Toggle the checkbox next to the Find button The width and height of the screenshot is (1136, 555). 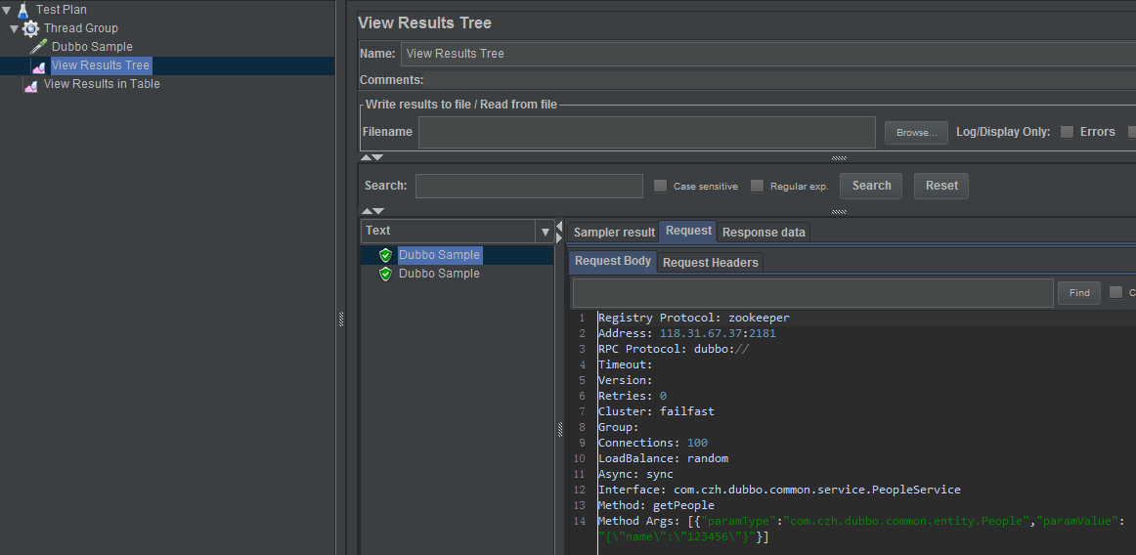(x=1115, y=293)
